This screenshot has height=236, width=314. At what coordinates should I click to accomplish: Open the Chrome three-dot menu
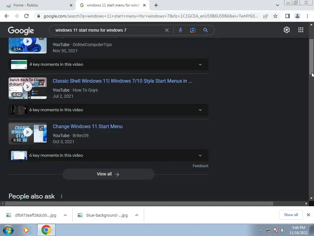(x=307, y=16)
